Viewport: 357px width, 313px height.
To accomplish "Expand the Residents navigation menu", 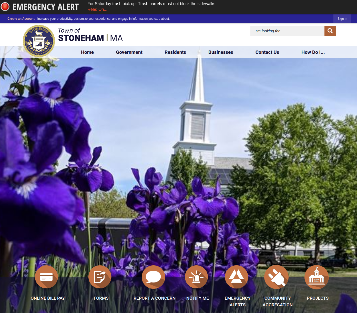I will point(175,52).
